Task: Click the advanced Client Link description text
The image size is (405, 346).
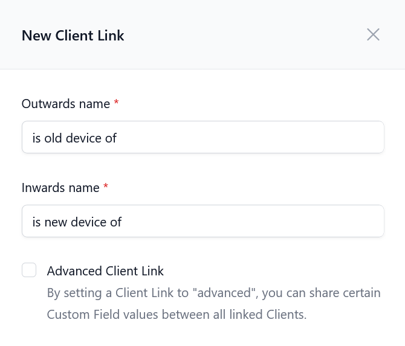Action: pyautogui.click(x=213, y=293)
